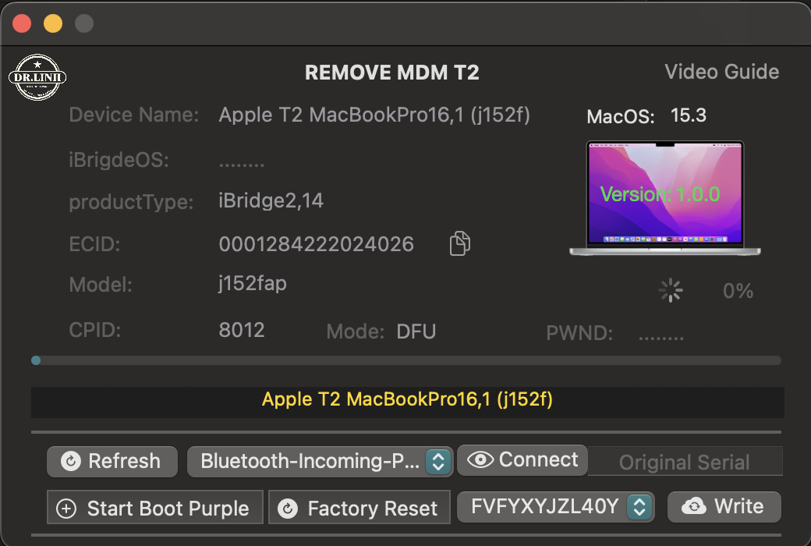Click the CPID value 8012
Screen dimensions: 811x546
click(x=242, y=330)
